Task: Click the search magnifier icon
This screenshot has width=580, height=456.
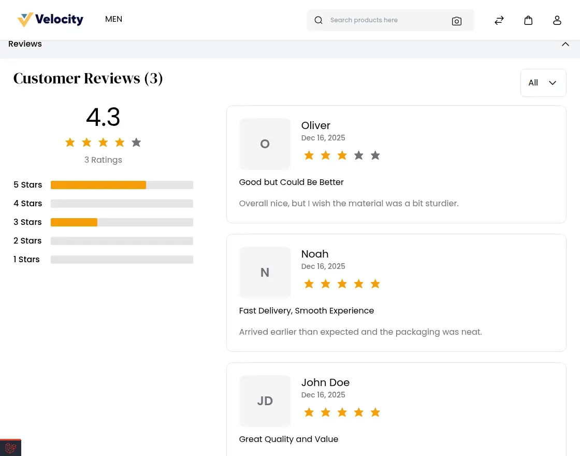Action: coord(318,20)
